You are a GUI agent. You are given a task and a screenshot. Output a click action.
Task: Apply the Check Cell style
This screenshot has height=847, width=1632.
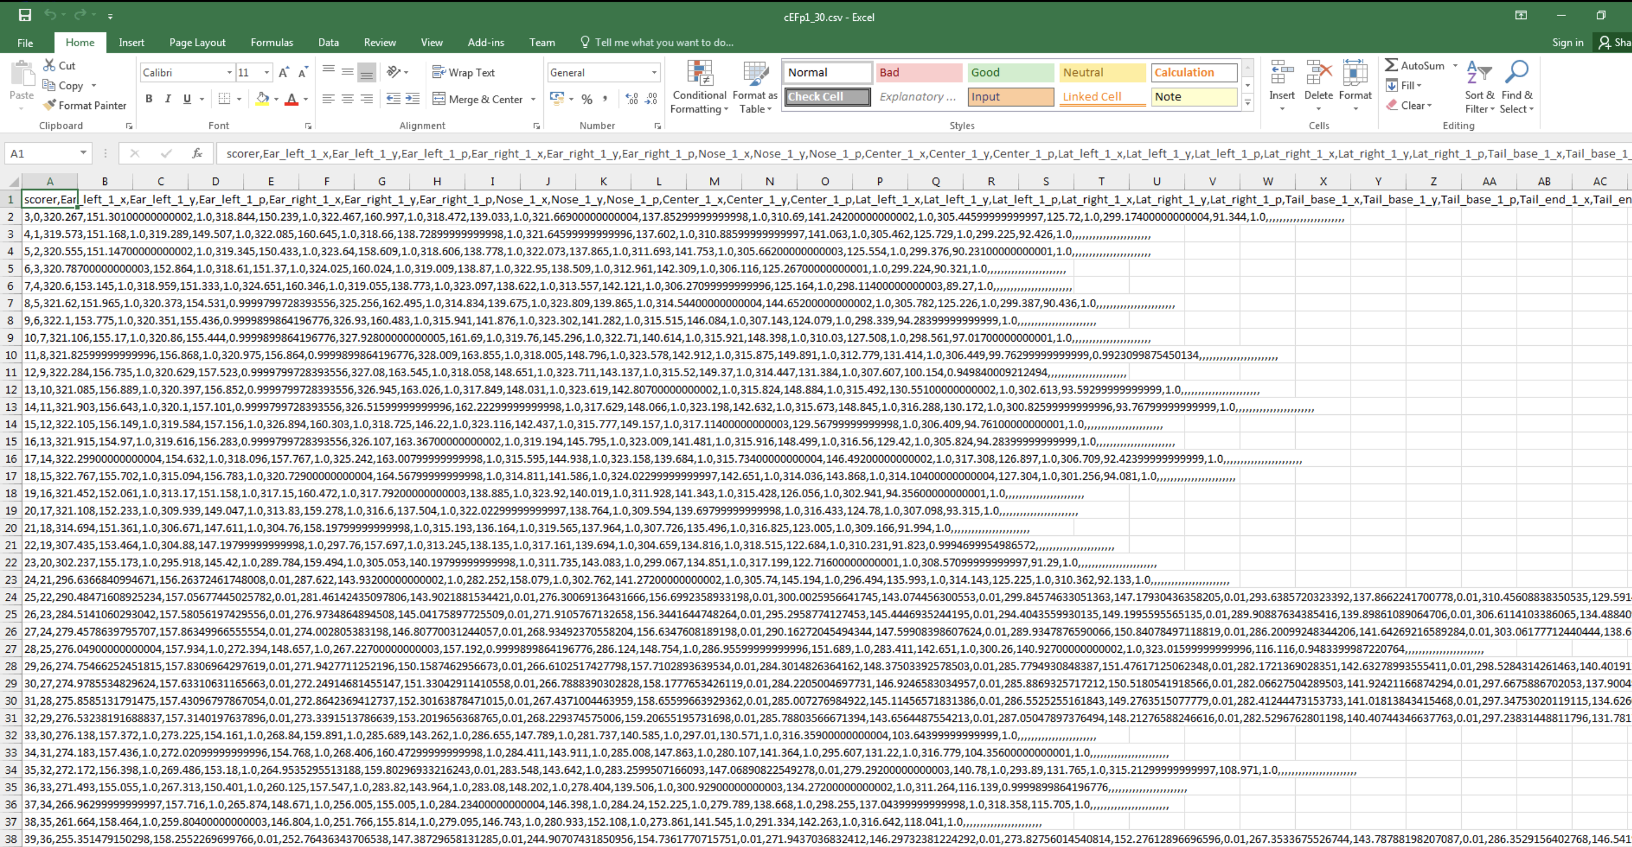pos(826,96)
